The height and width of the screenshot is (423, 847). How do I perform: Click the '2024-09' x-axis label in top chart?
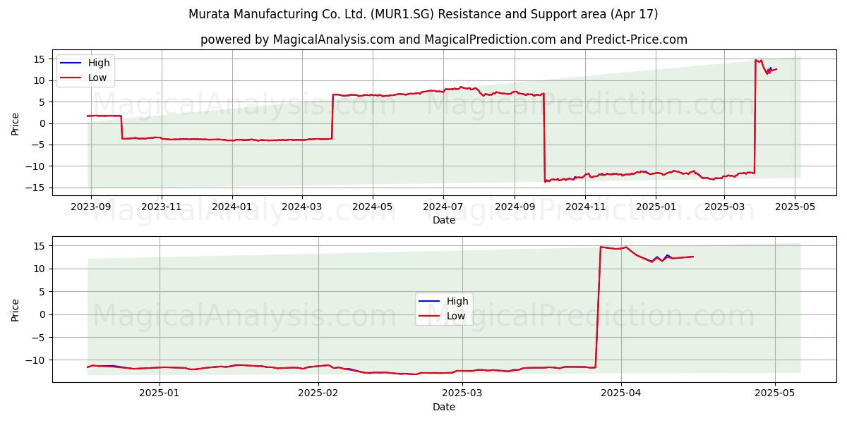coord(515,207)
